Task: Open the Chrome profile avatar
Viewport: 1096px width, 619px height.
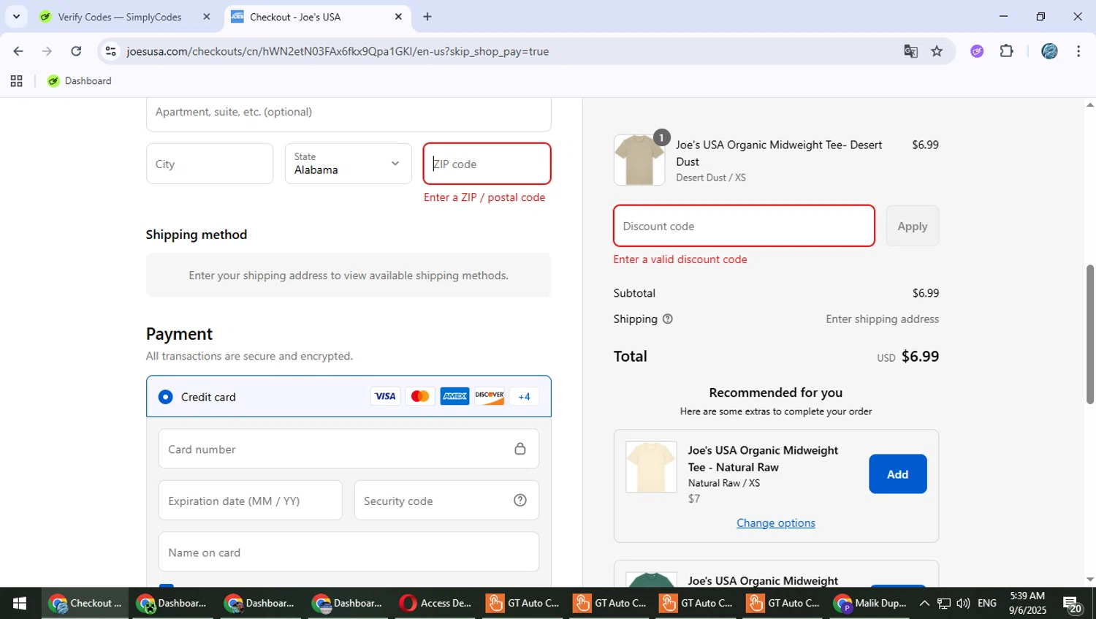Action: tap(1049, 51)
